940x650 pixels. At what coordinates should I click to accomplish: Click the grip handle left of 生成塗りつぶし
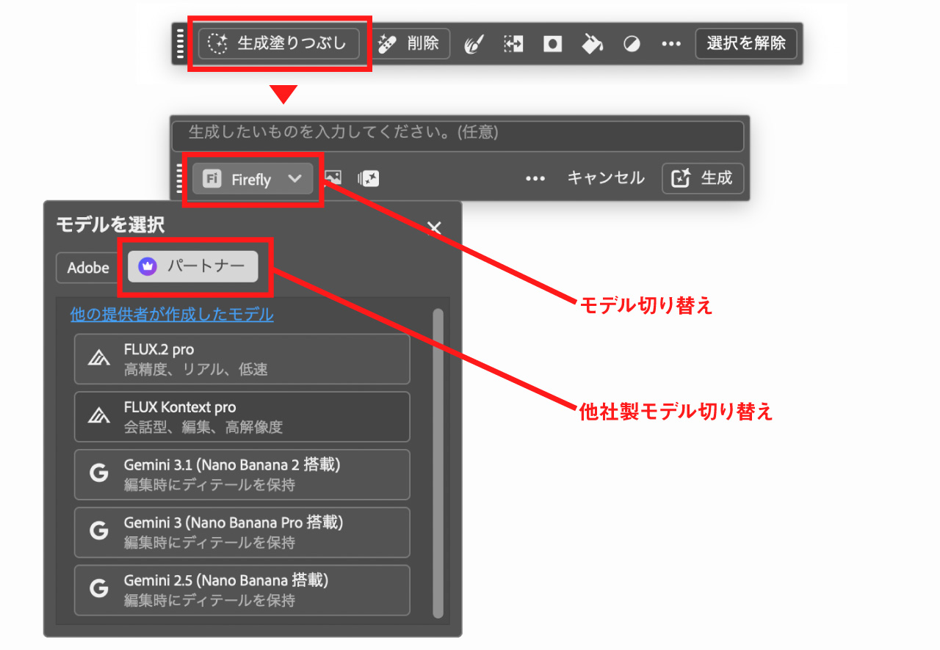(181, 43)
